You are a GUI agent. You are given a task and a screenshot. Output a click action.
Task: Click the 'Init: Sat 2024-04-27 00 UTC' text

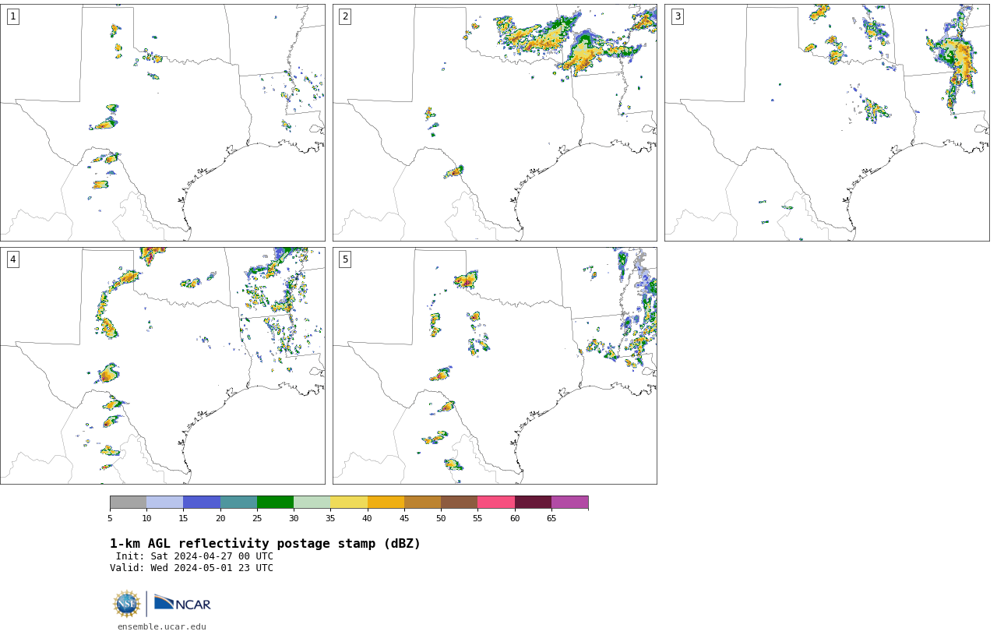[x=195, y=556]
